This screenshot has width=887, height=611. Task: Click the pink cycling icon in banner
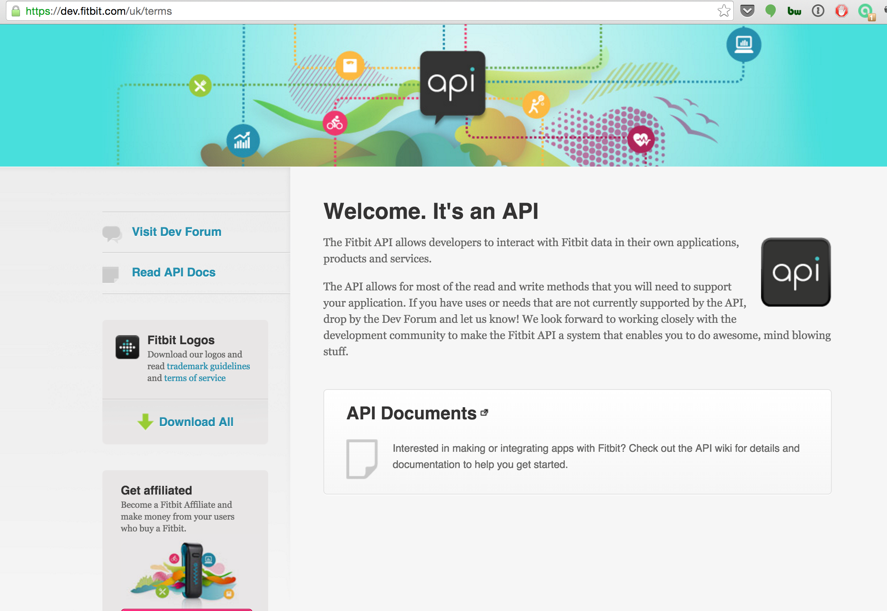click(335, 123)
